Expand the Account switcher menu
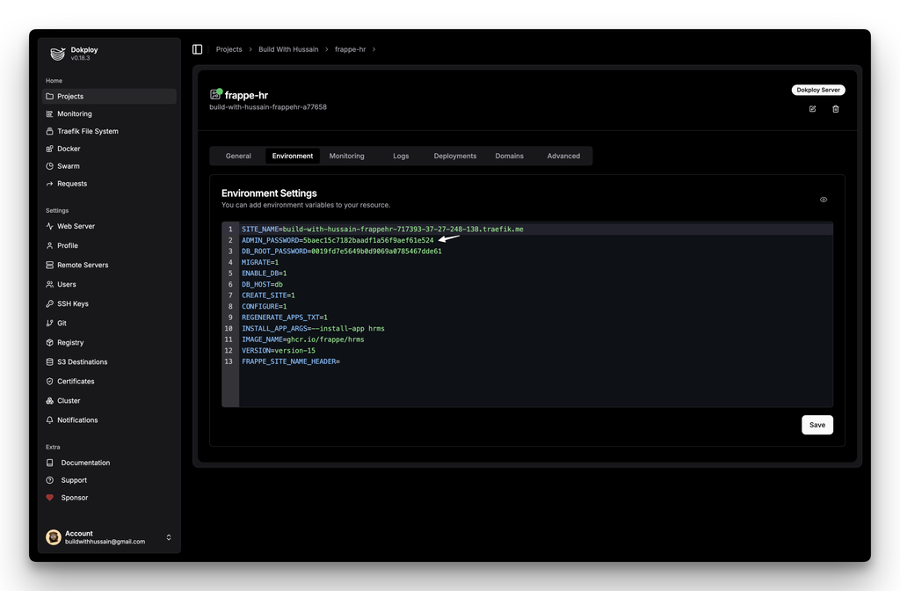This screenshot has height=591, width=900. pyautogui.click(x=169, y=537)
